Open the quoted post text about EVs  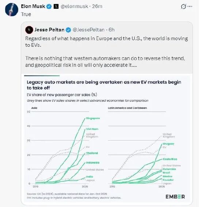(106, 52)
